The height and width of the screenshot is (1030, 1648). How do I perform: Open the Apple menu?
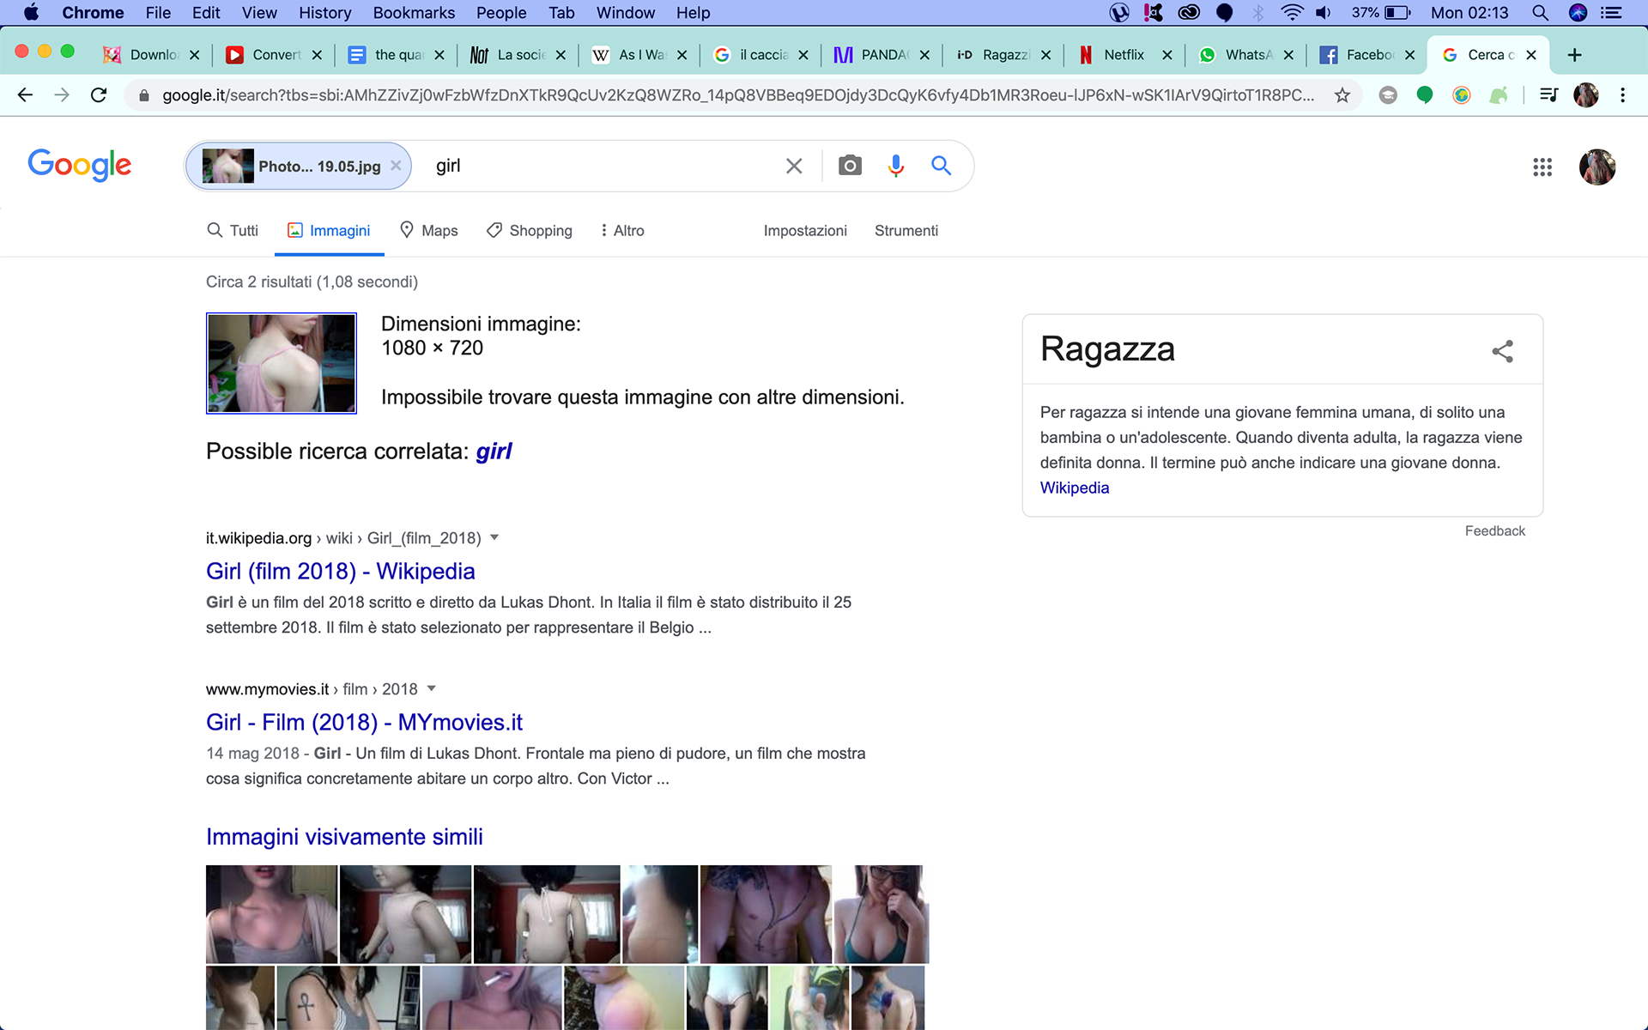click(x=31, y=13)
